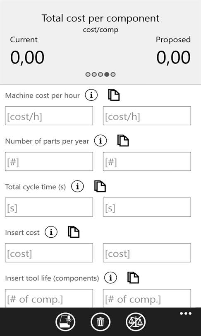Select the fourth page indicator dot
Viewport: 201px width, 336px height.
point(107,74)
